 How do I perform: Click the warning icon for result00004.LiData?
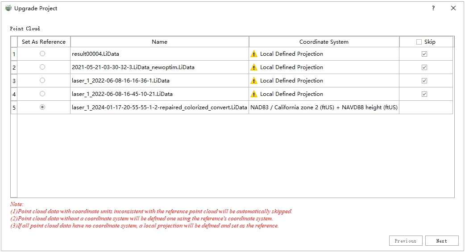(x=254, y=54)
